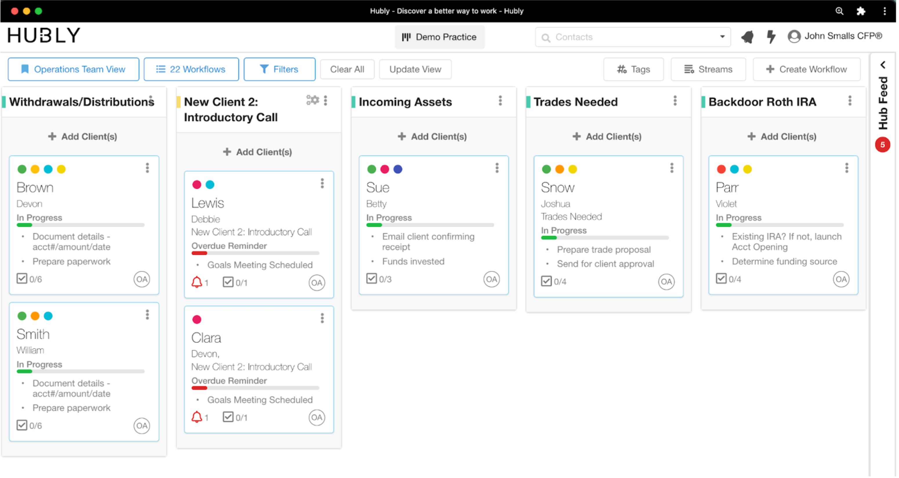
Task: Expand the Hub Feed side panel chevron
Action: coord(882,65)
